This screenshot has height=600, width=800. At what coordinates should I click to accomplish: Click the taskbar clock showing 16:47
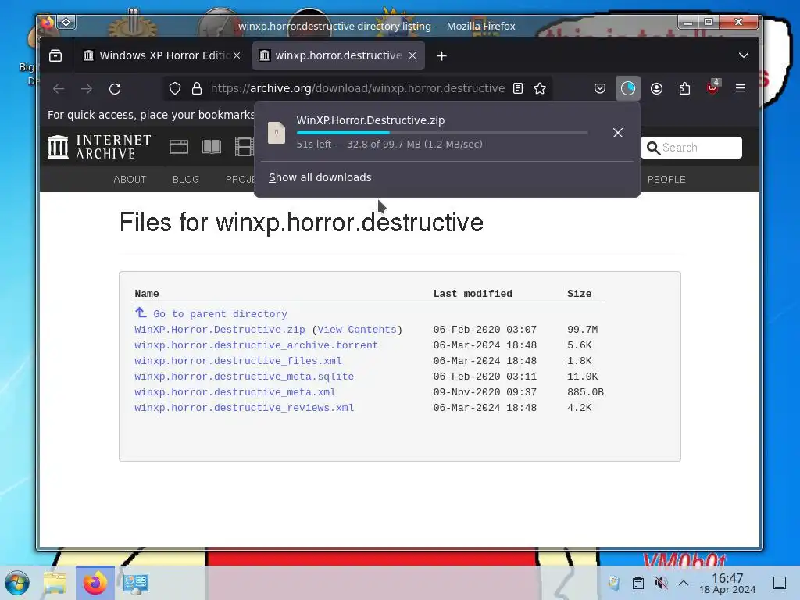(x=727, y=583)
